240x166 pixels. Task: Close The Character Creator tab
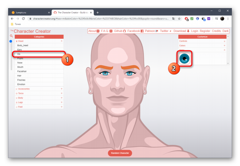point(91,13)
